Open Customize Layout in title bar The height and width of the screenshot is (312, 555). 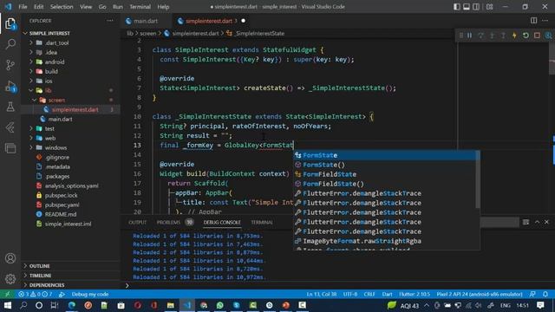tap(489, 7)
